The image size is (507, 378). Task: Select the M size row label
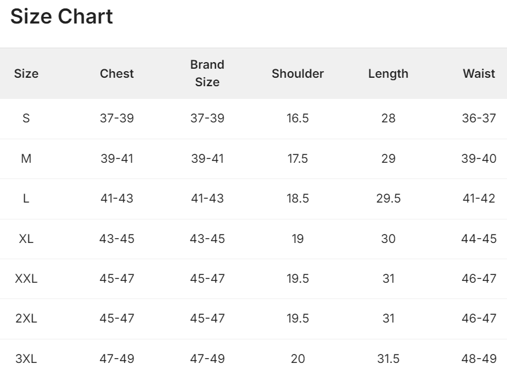pos(26,159)
